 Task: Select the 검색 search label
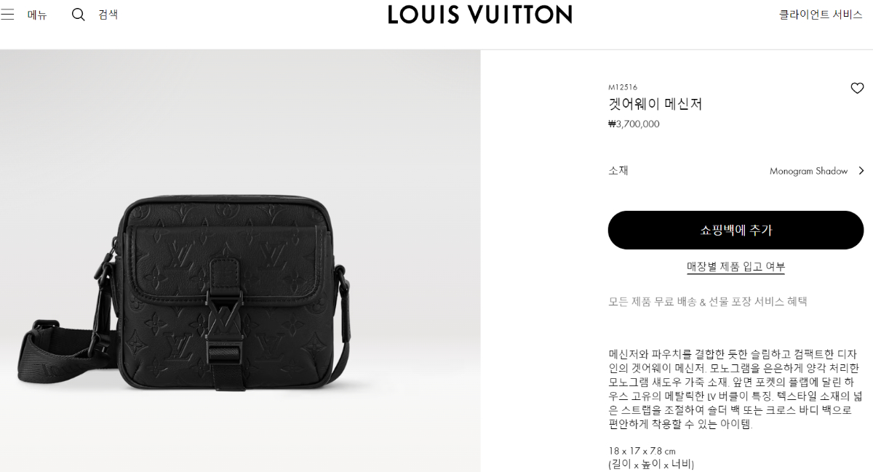(108, 15)
